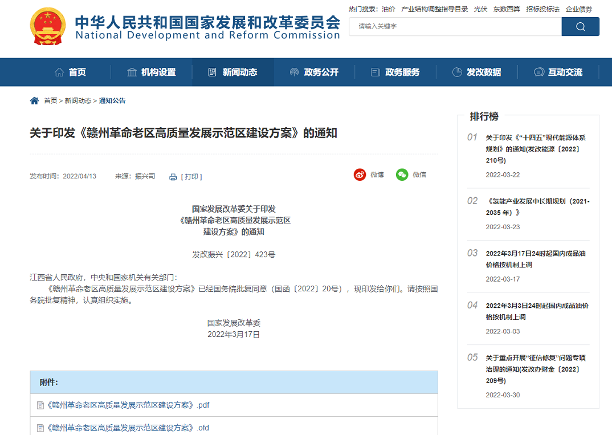Image resolution: width=612 pixels, height=435 pixels.
Task: Switch to the 机构设置 section
Action: (x=158, y=72)
